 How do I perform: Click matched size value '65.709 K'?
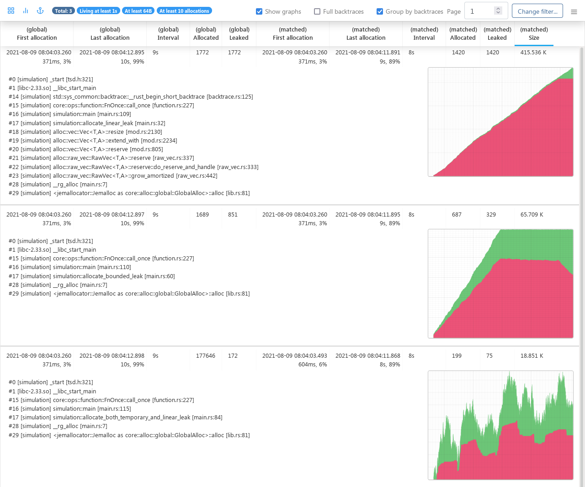532,214
